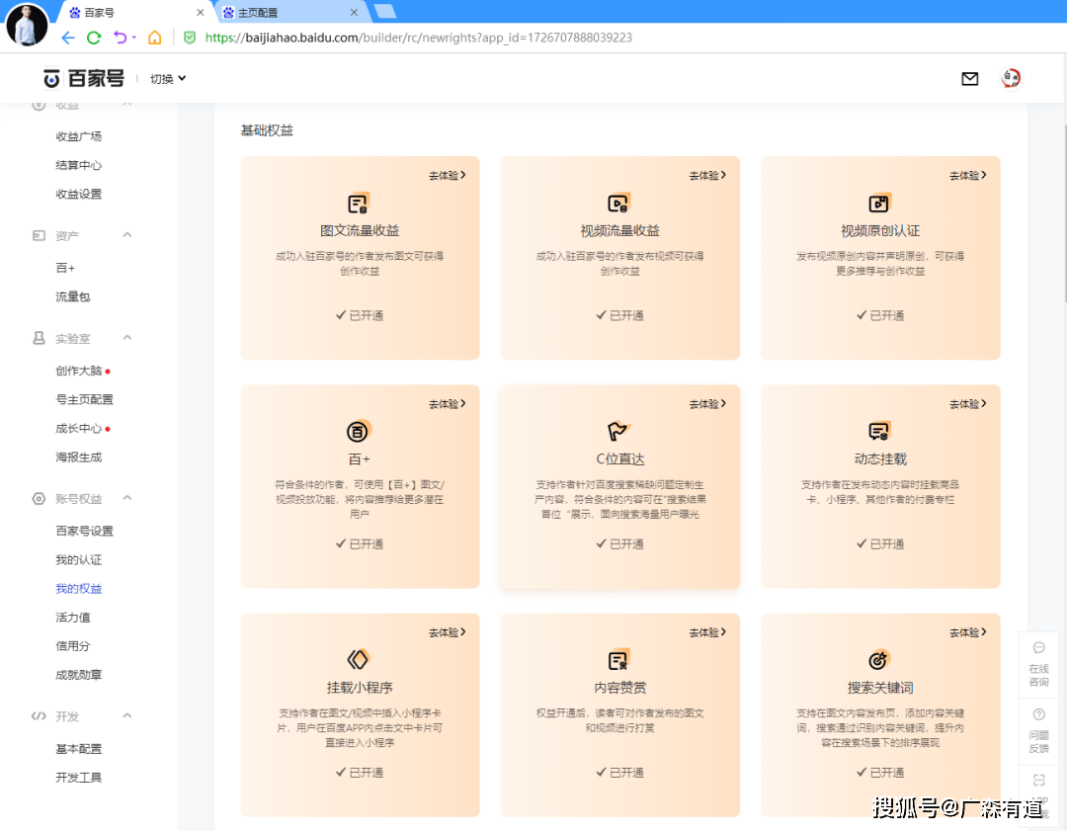Click the browser undo arrow icon
Viewport: 1067px width, 831px height.
(120, 38)
